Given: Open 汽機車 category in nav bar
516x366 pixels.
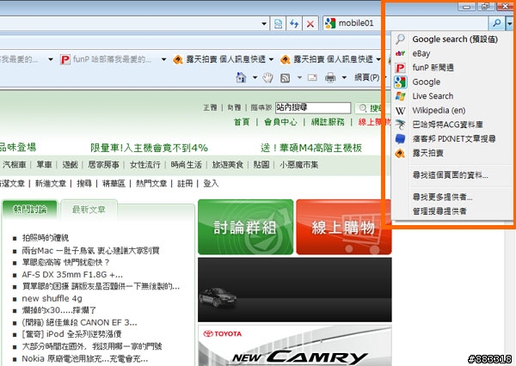Looking at the screenshot, I should pyautogui.click(x=14, y=164).
